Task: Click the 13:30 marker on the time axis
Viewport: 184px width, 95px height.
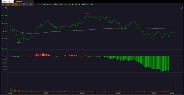Action: click(x=172, y=93)
